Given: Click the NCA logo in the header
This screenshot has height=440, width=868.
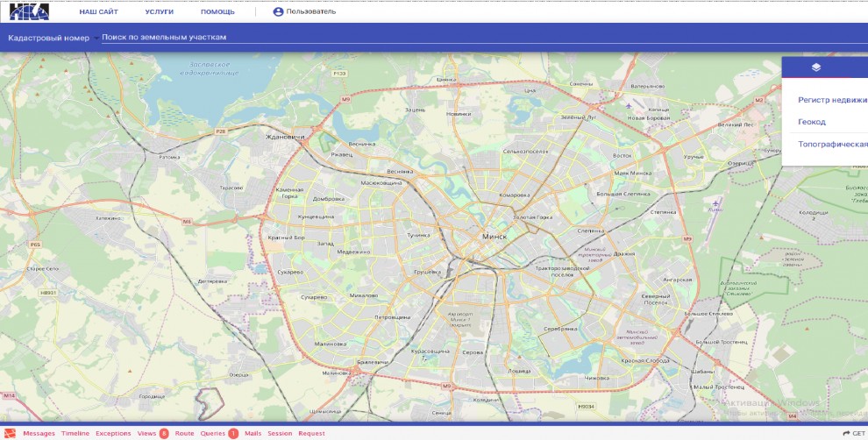Looking at the screenshot, I should (x=29, y=11).
